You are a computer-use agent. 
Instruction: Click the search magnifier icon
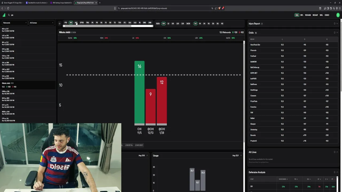[9, 15]
